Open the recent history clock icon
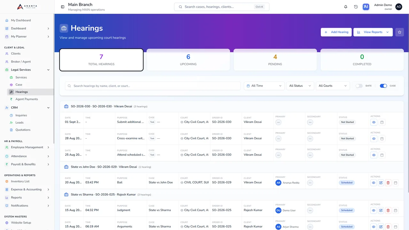Viewport: 409px width, 230px height. click(356, 7)
